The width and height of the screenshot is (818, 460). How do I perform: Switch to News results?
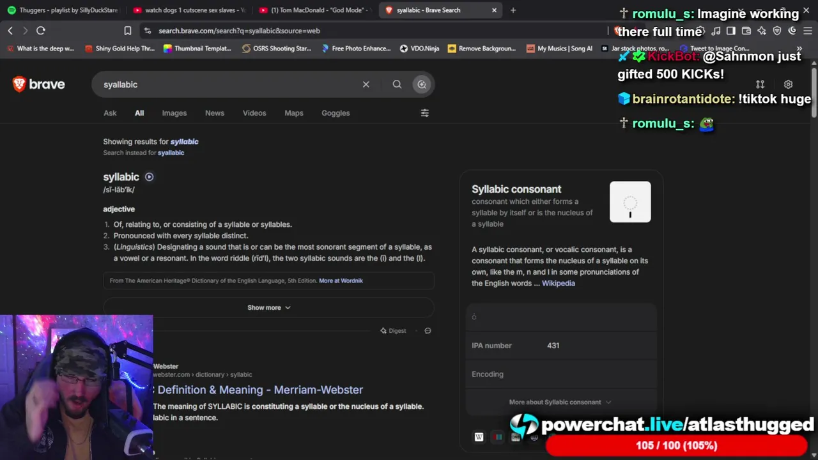point(215,113)
